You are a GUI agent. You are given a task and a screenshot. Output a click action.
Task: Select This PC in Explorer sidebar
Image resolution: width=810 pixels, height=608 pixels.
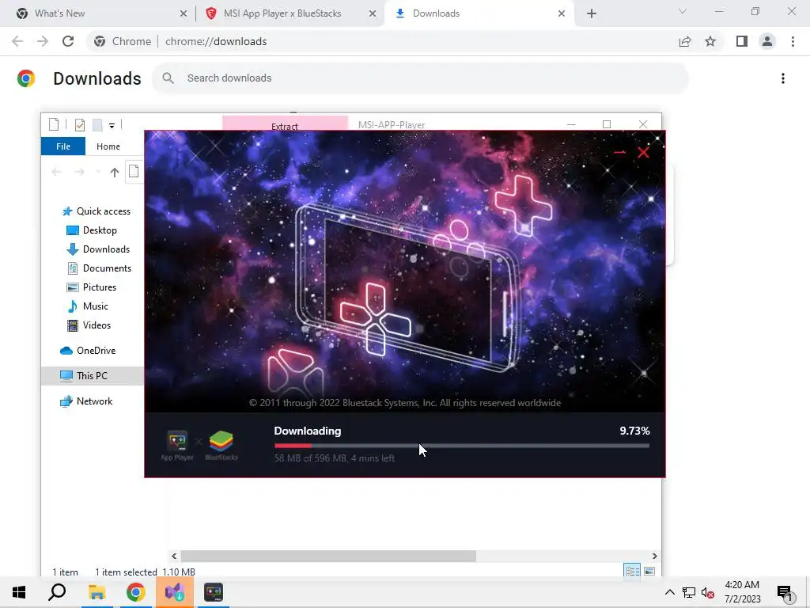click(93, 376)
